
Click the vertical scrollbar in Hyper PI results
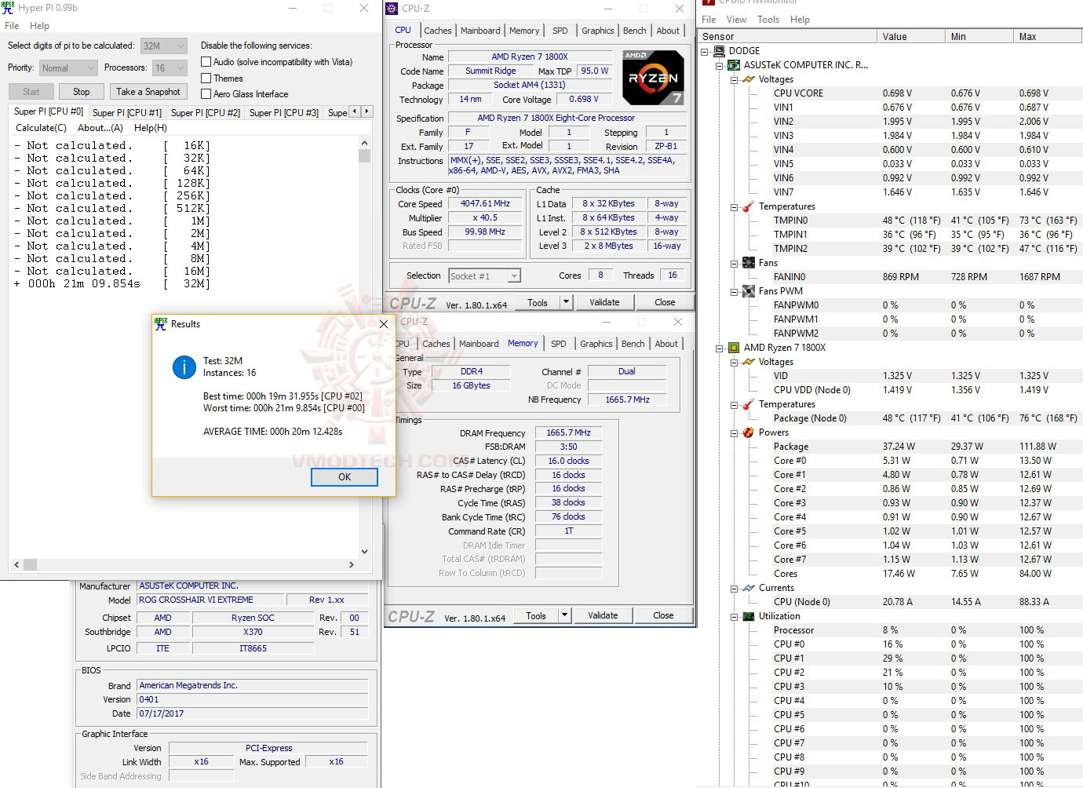click(364, 156)
